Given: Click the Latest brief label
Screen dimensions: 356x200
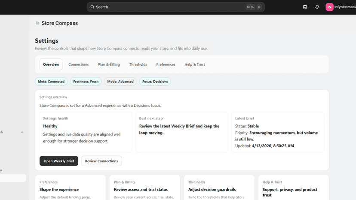Looking at the screenshot, I should click(x=245, y=118).
